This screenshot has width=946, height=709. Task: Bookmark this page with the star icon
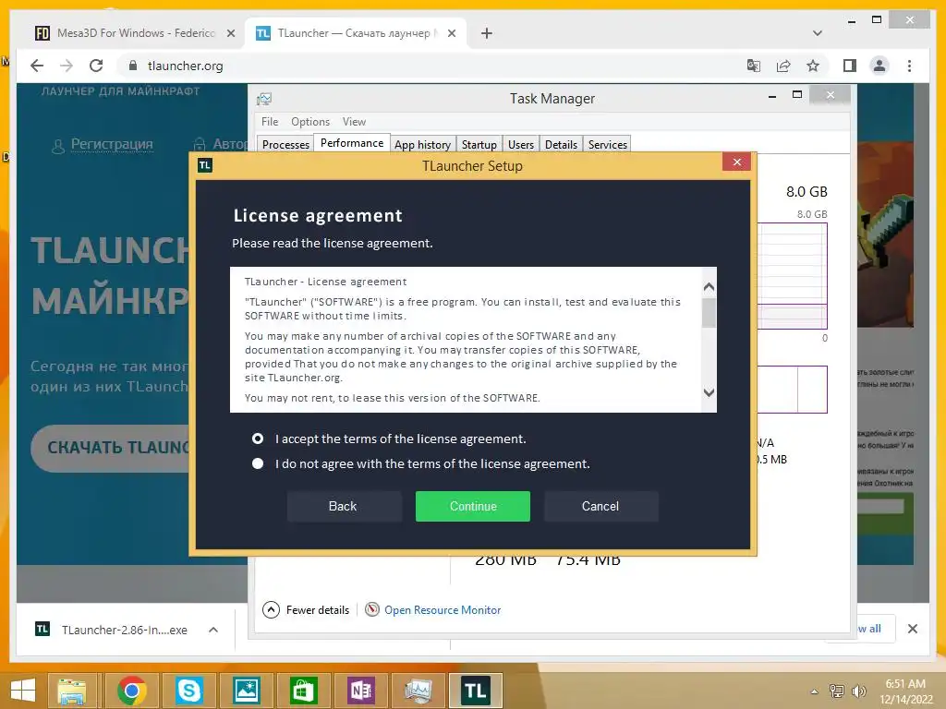pos(813,66)
